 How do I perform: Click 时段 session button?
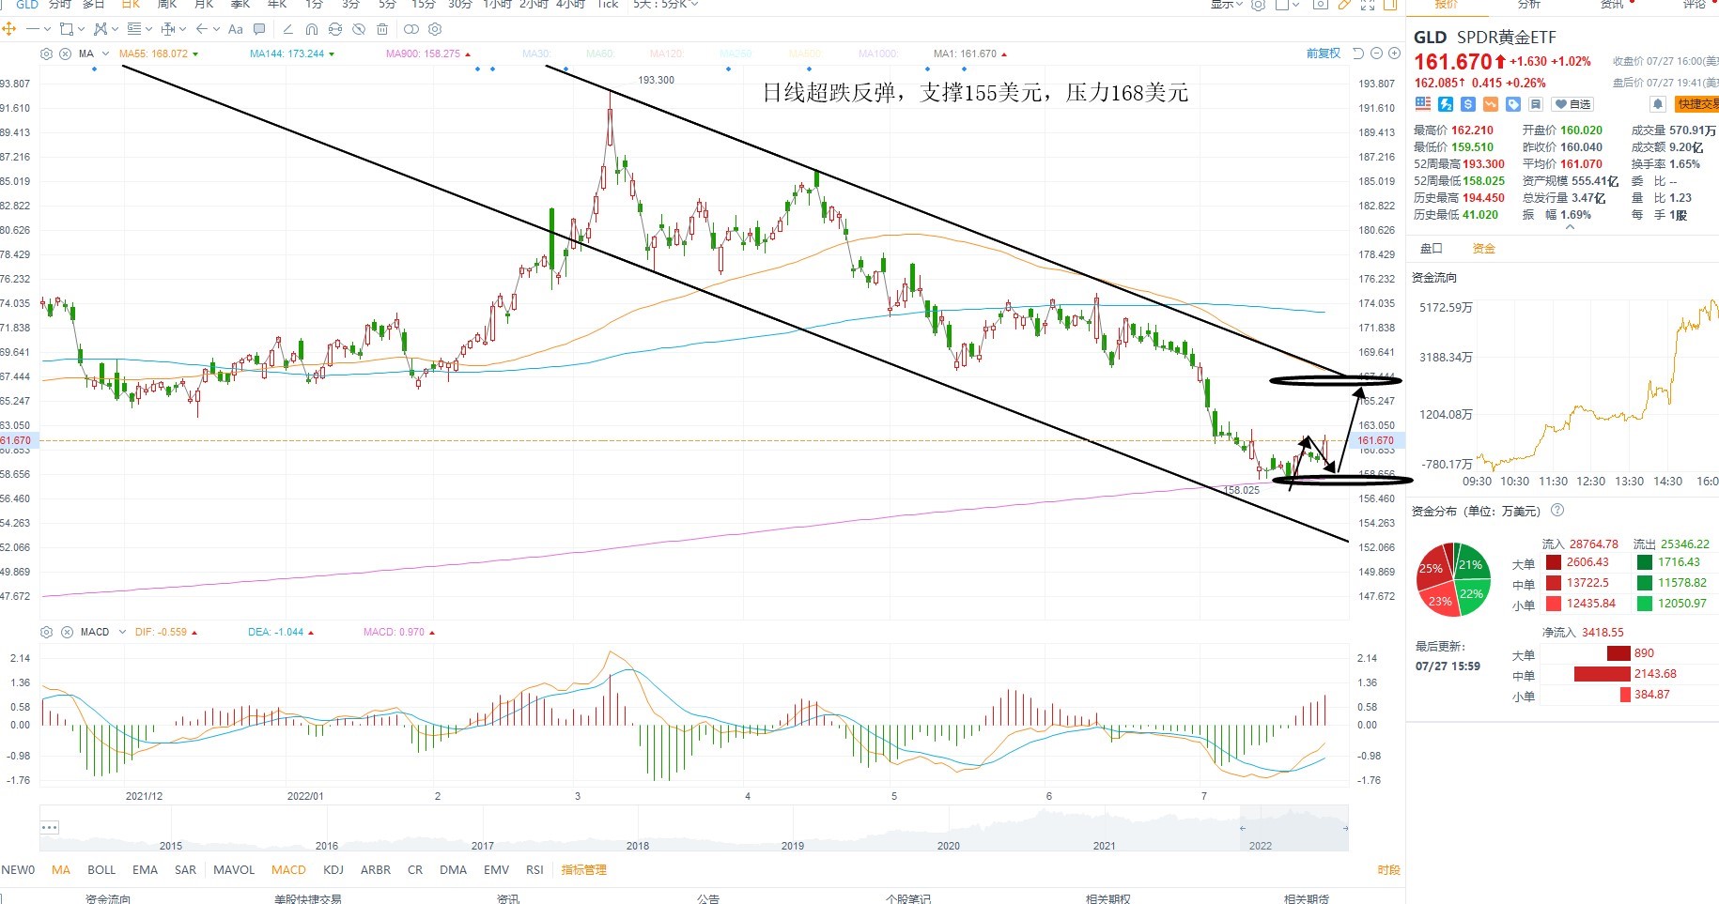pyautogui.click(x=1389, y=870)
